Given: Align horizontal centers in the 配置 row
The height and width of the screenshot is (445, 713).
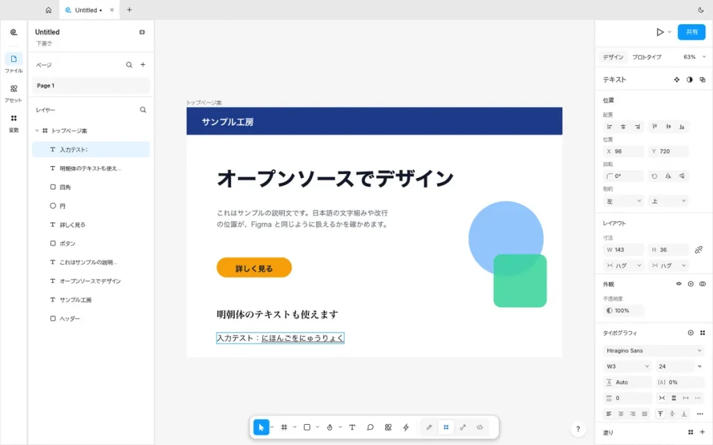Looking at the screenshot, I should point(623,127).
